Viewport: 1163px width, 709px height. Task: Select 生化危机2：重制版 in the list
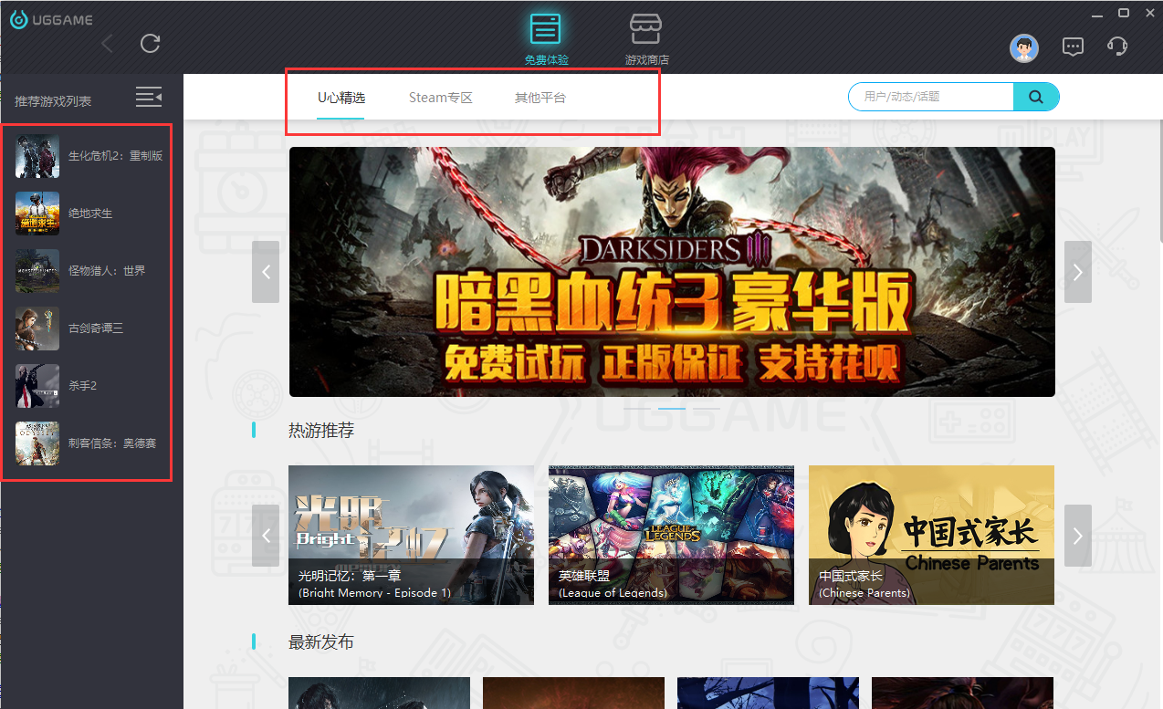click(116, 156)
